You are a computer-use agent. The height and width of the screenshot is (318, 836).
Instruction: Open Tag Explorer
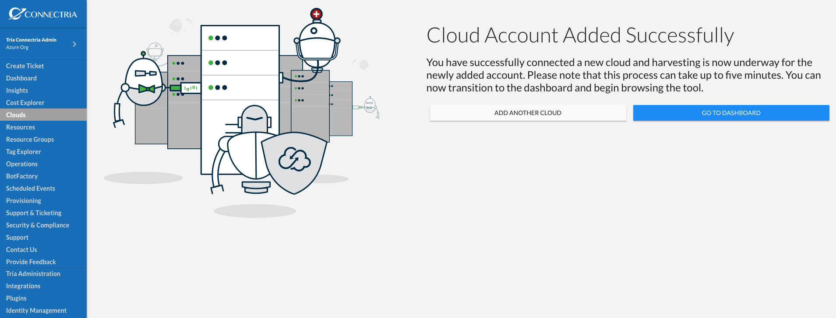(24, 152)
